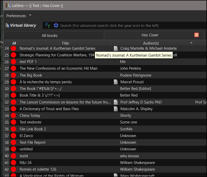Select 'Nomad's Journal: A Kurtherian Gambit Series' title cell
Viewport: 207px width, 177px height.
pyautogui.click(x=57, y=48)
